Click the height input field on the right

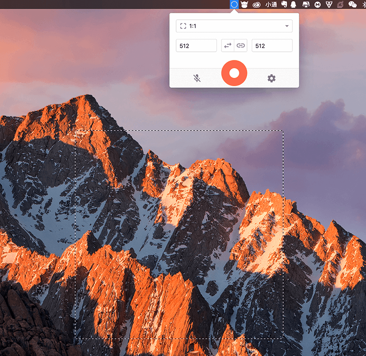pyautogui.click(x=272, y=45)
